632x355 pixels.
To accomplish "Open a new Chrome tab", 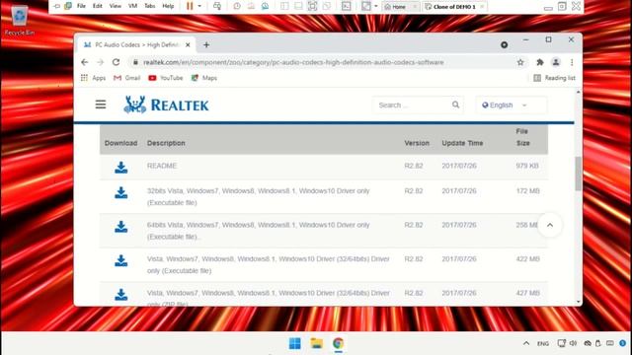I will [x=206, y=44].
